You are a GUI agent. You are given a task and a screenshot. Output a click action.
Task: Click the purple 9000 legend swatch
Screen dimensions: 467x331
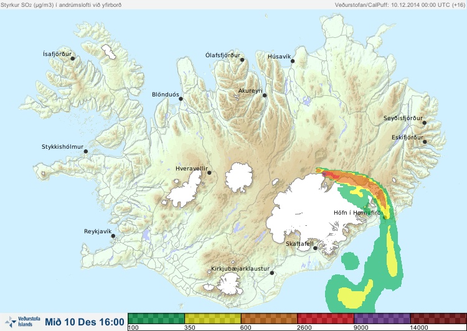[x=382, y=319]
